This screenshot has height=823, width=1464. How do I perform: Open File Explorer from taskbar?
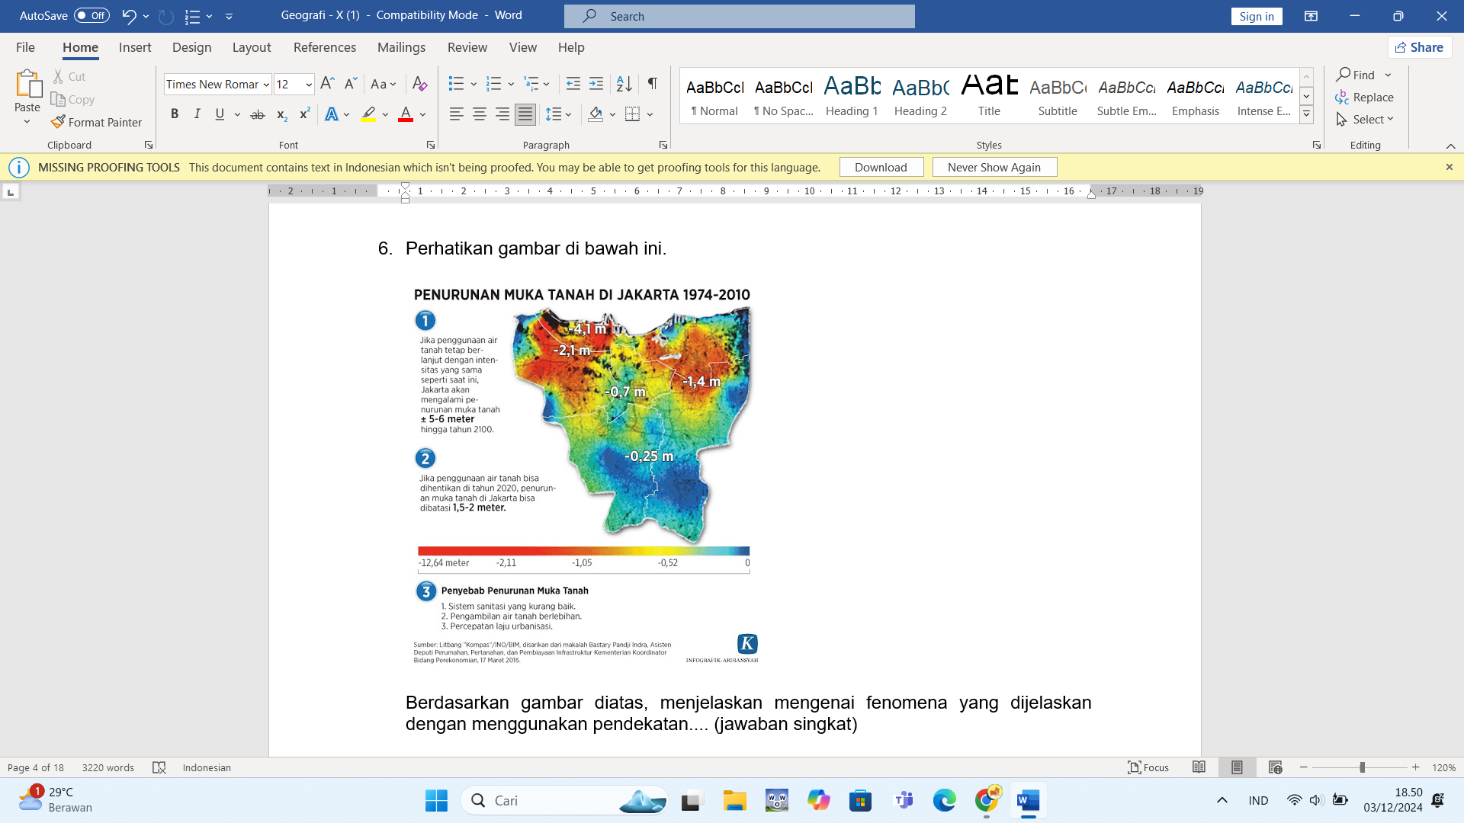coord(734,800)
